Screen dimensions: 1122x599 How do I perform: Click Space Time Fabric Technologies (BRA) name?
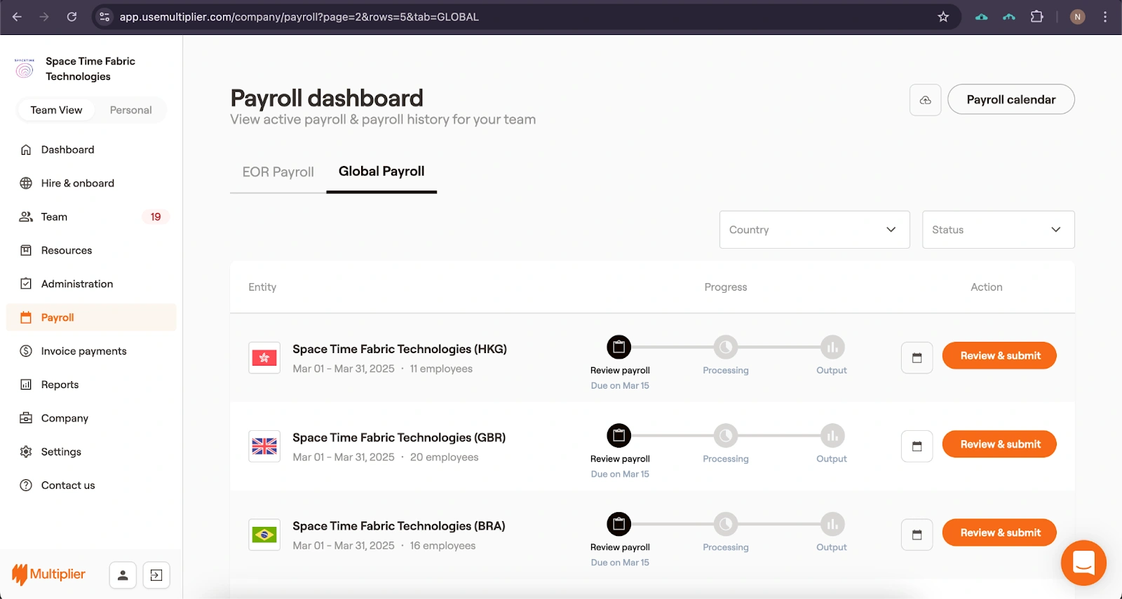pos(399,526)
